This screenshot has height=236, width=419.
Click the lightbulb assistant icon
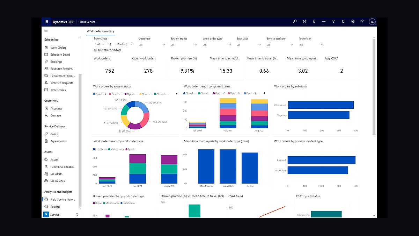coord(314,22)
